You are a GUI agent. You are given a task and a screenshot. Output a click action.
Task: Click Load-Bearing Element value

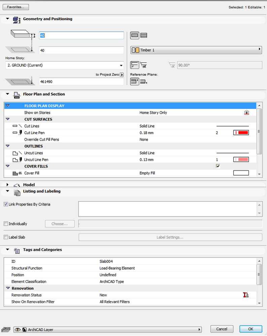(x=117, y=268)
